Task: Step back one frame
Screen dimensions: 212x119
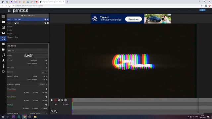Action: pyautogui.click(x=59, y=100)
